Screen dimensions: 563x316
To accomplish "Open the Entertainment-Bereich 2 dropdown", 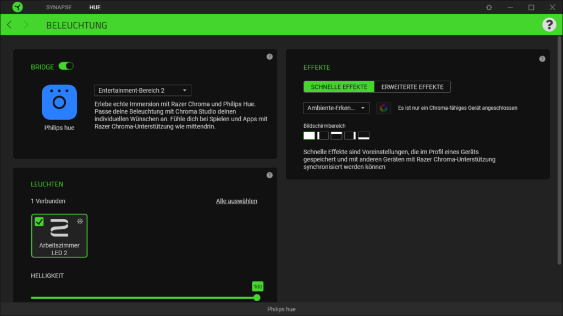I will [x=143, y=91].
